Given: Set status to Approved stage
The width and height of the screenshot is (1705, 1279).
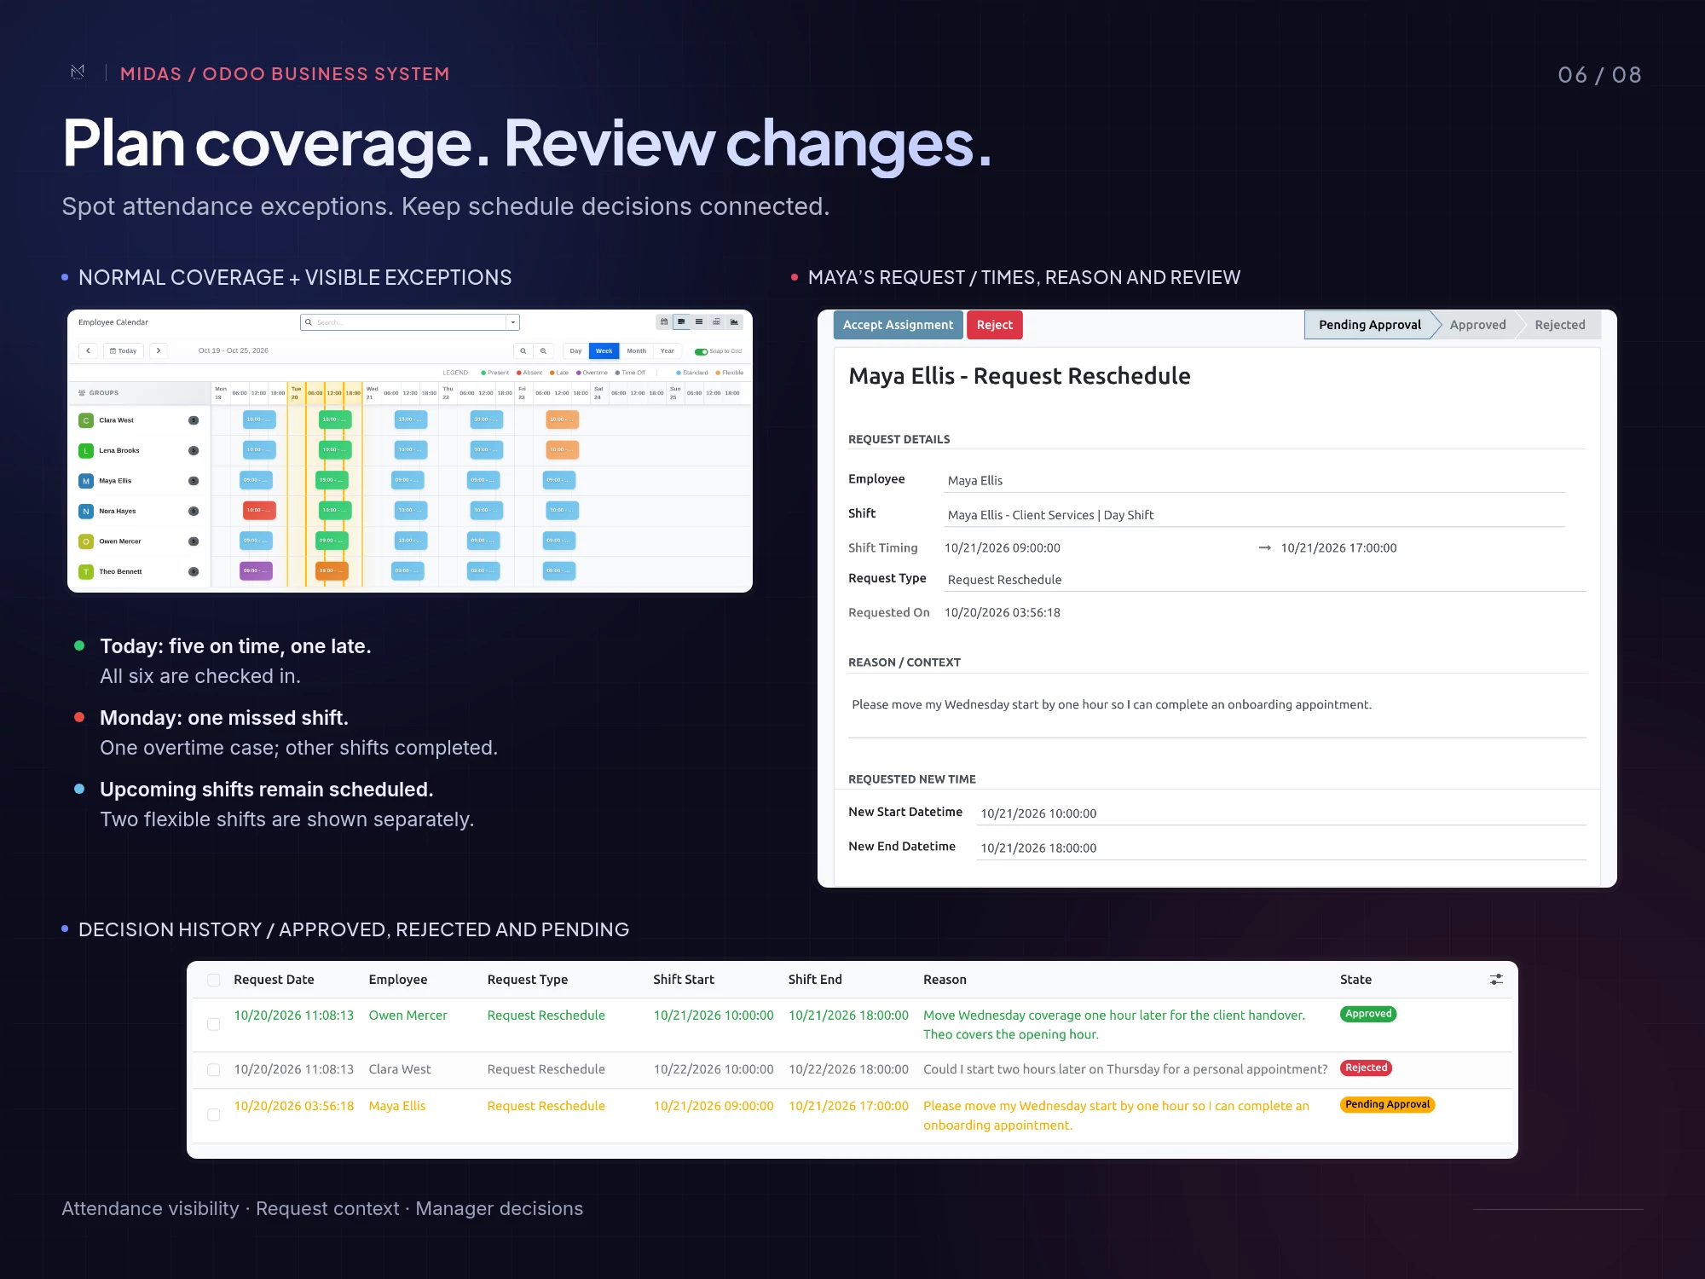Looking at the screenshot, I should [x=1477, y=325].
